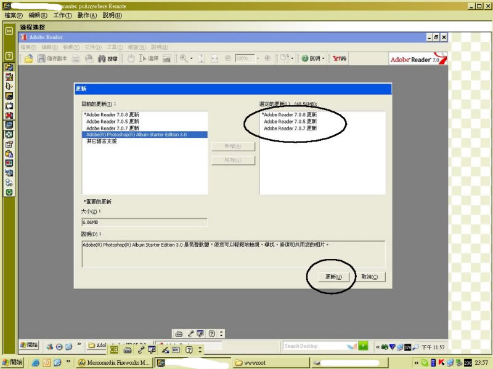Open the pcAnywhere 檔案(F) menu
This screenshot has width=493, height=369.
(14, 15)
